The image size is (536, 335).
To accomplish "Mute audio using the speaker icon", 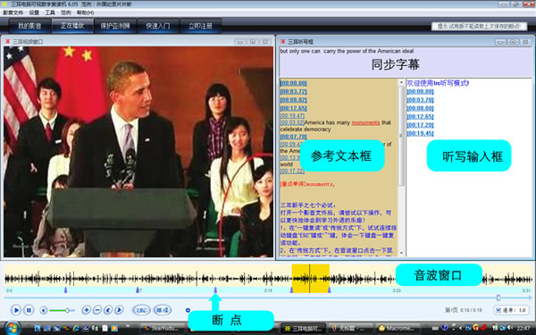I will [x=44, y=310].
